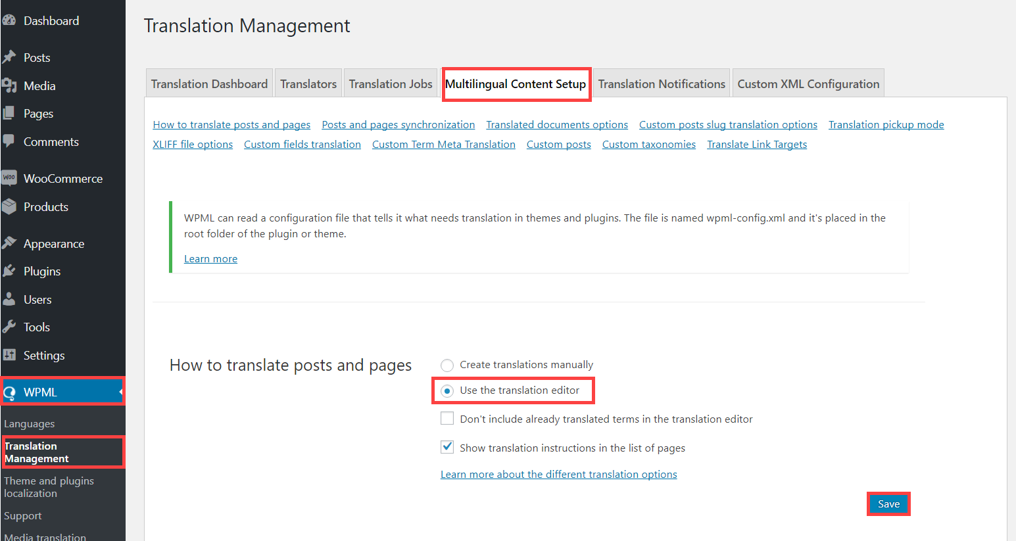The height and width of the screenshot is (541, 1016).
Task: Open the Translation Dashboard tab
Action: [209, 83]
